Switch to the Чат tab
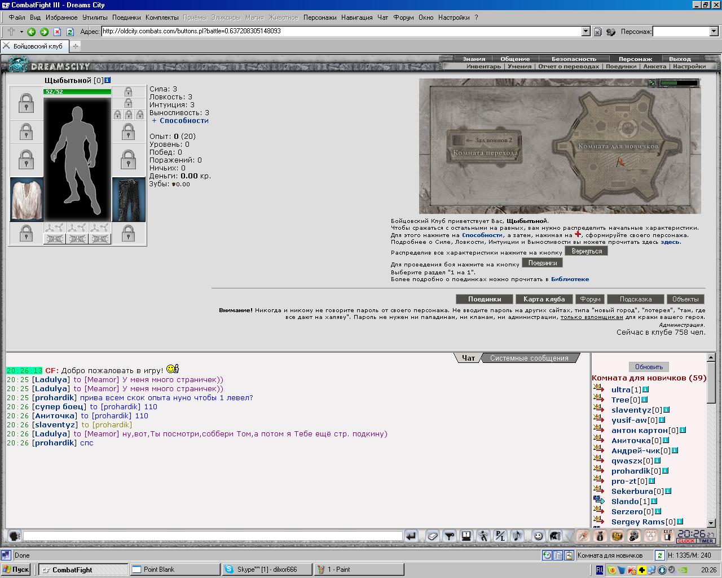The image size is (722, 578). (x=468, y=358)
